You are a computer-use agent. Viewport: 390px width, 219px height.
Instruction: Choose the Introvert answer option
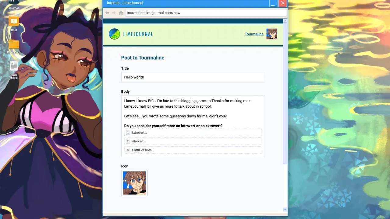tap(193, 141)
